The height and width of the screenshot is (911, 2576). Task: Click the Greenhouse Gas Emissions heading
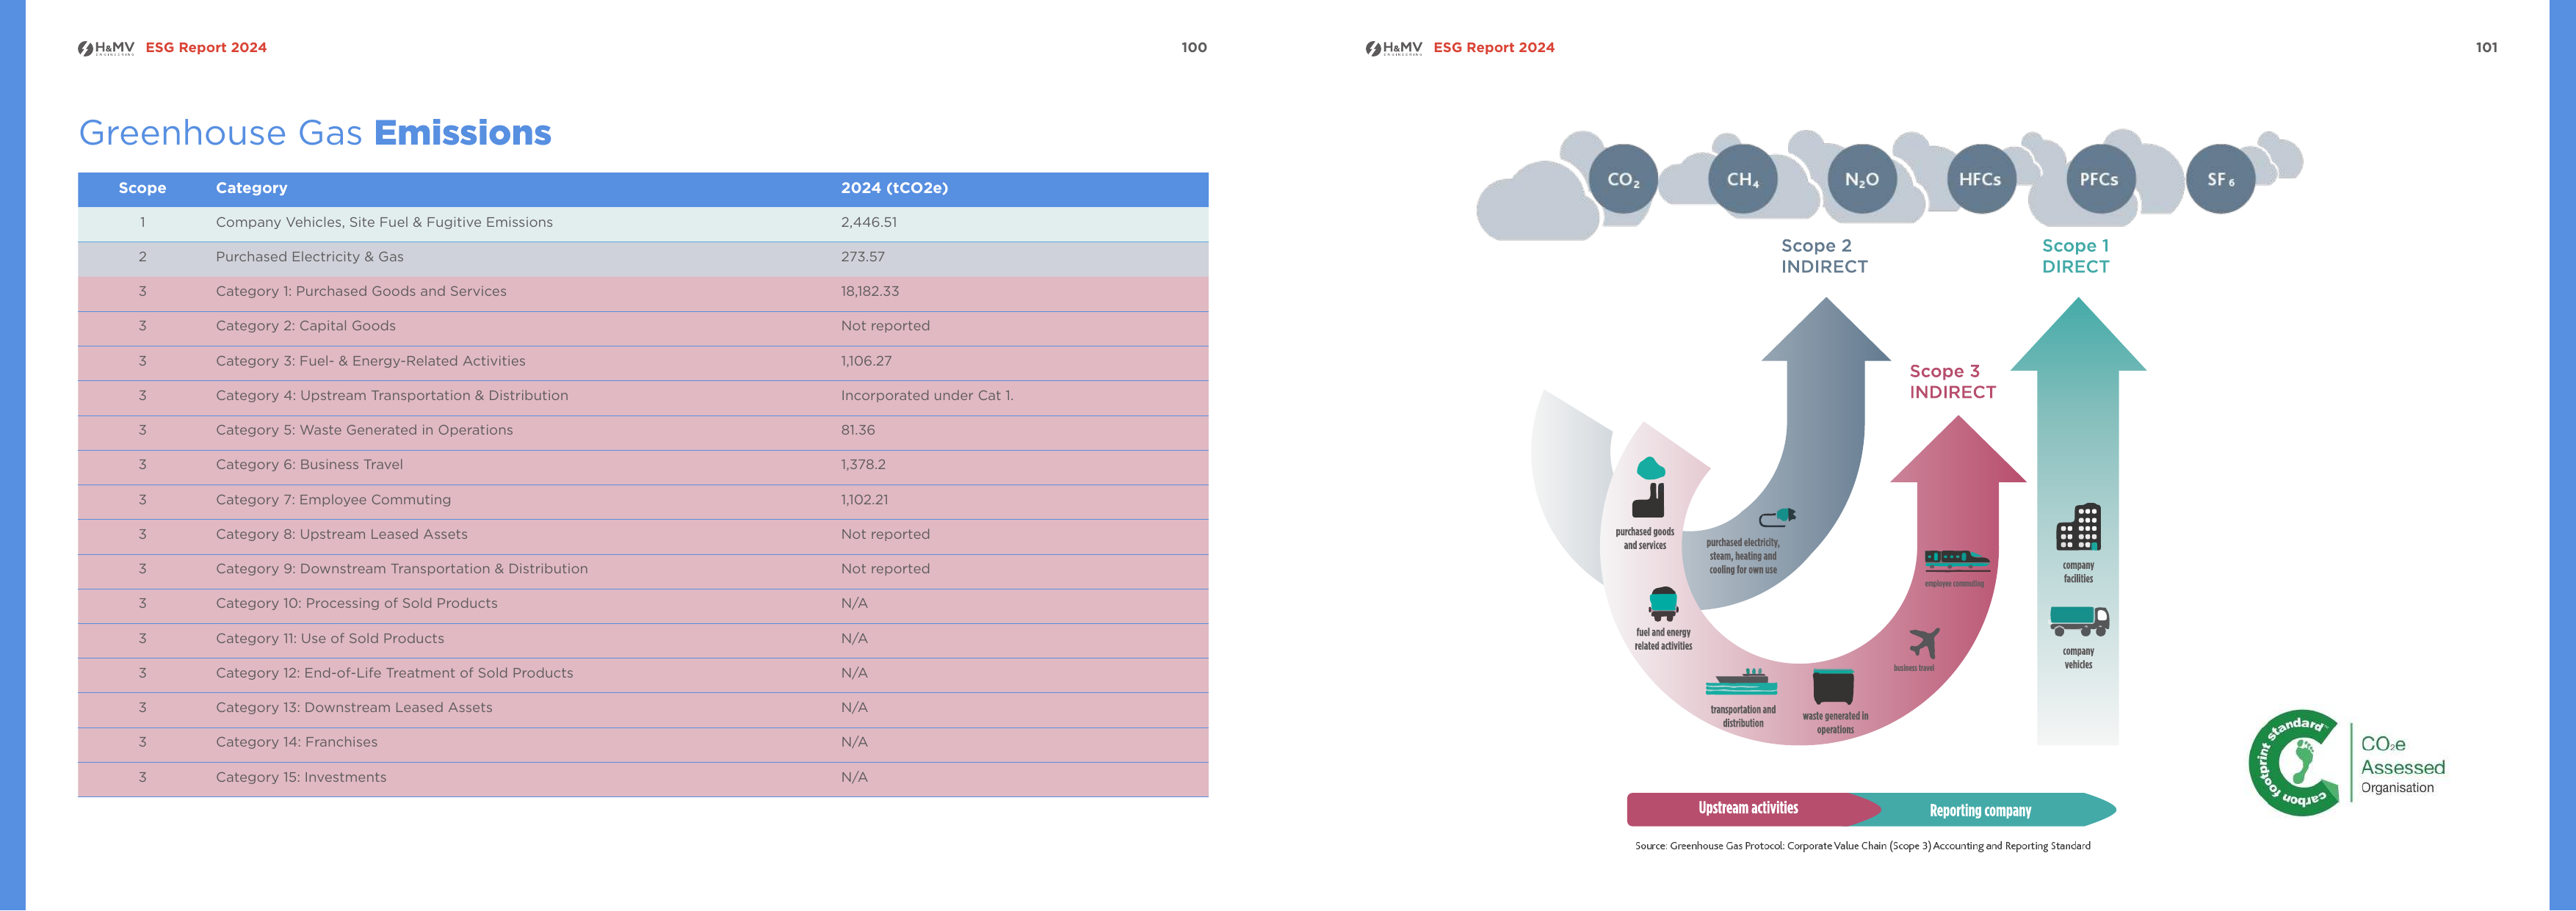pos(315,133)
